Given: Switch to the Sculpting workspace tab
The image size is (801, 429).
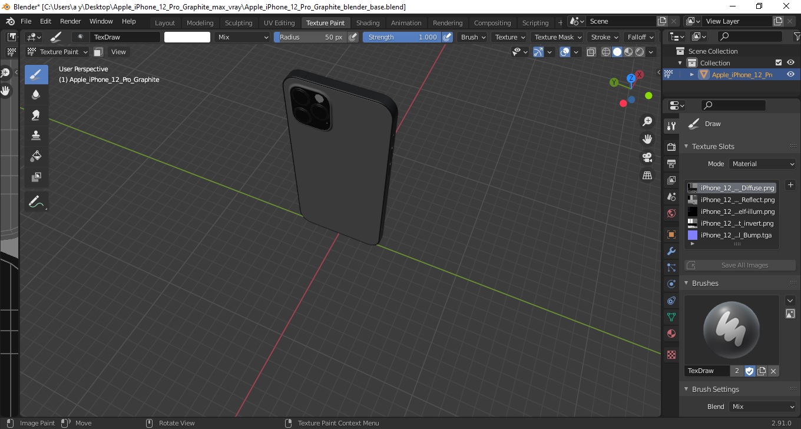Looking at the screenshot, I should 239,23.
